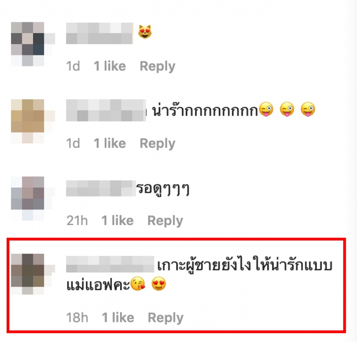The width and height of the screenshot is (357, 342).
Task: Click Reply under the รอดูๆๆๆ comment
Action: click(165, 221)
